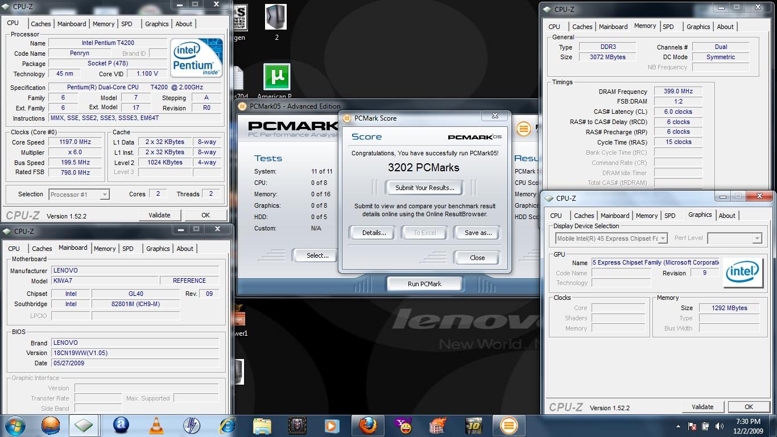Open Caches tab in Memory window

pyautogui.click(x=582, y=27)
